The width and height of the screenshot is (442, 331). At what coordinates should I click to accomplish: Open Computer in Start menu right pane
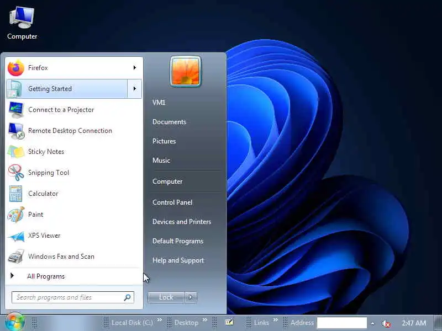(167, 181)
